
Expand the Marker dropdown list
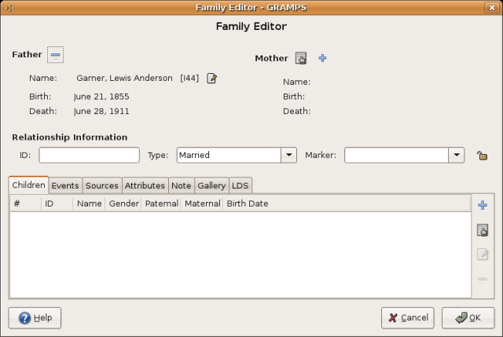click(457, 156)
